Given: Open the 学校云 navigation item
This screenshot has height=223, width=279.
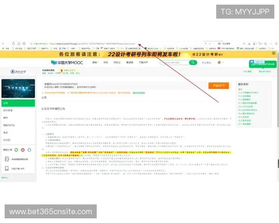Looking at the screenshot, I should [x=117, y=62].
